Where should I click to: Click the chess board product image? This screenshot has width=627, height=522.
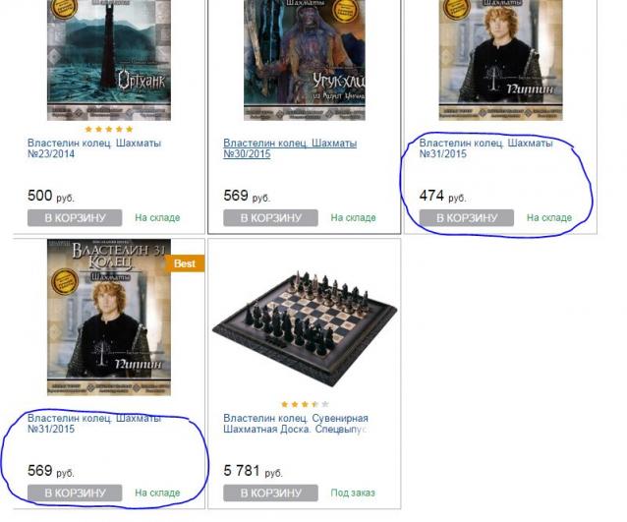pos(305,328)
